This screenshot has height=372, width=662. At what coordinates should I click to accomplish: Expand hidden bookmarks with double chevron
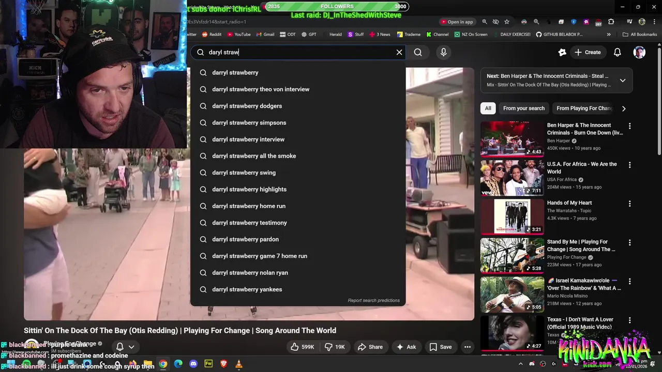point(609,35)
